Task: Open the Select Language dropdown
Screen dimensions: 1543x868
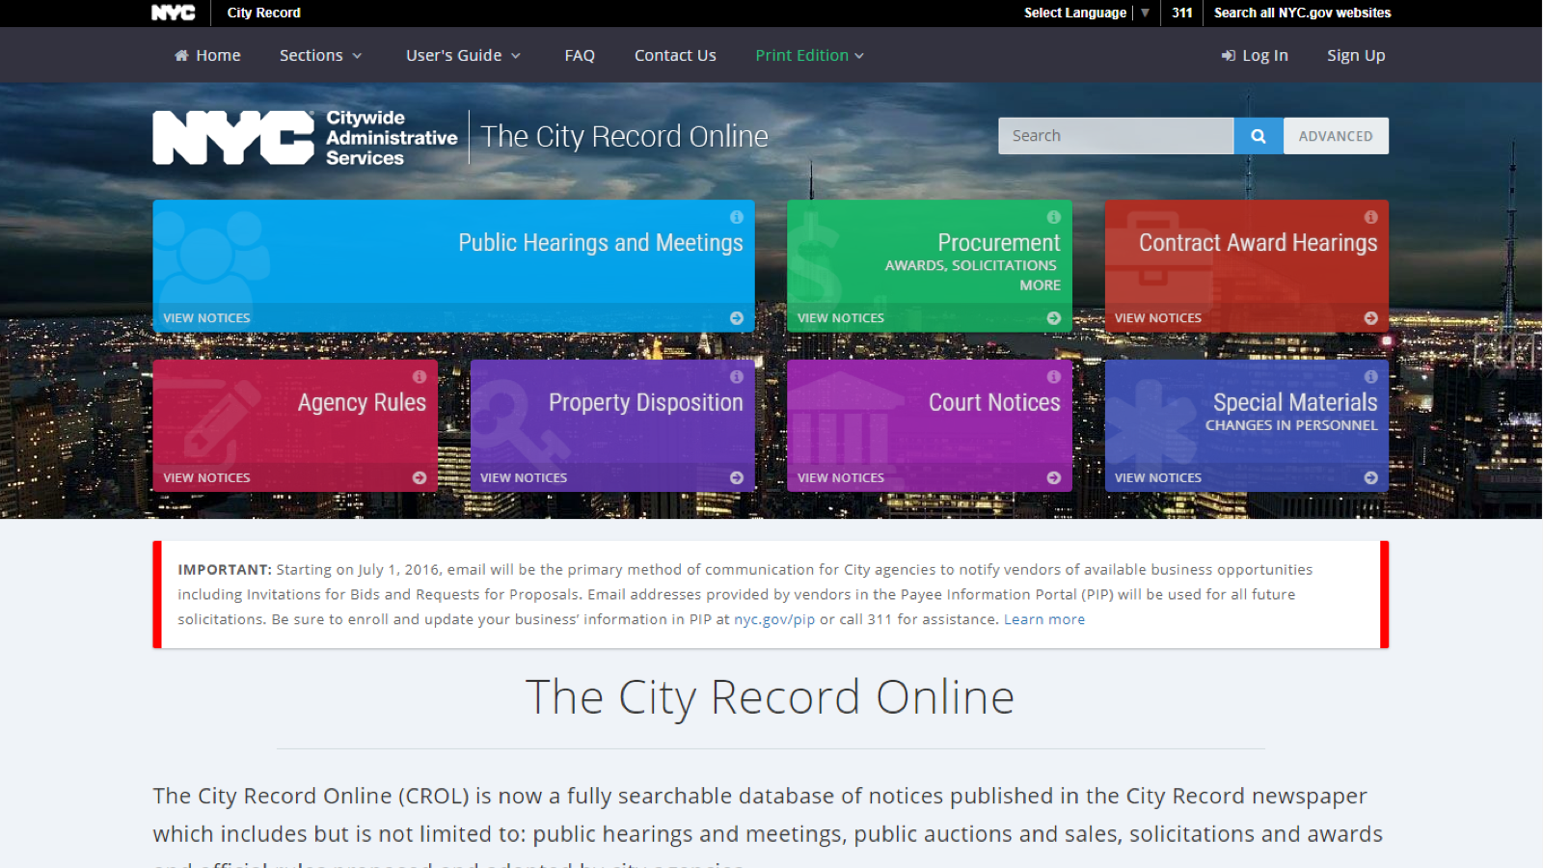Action: point(1081,13)
